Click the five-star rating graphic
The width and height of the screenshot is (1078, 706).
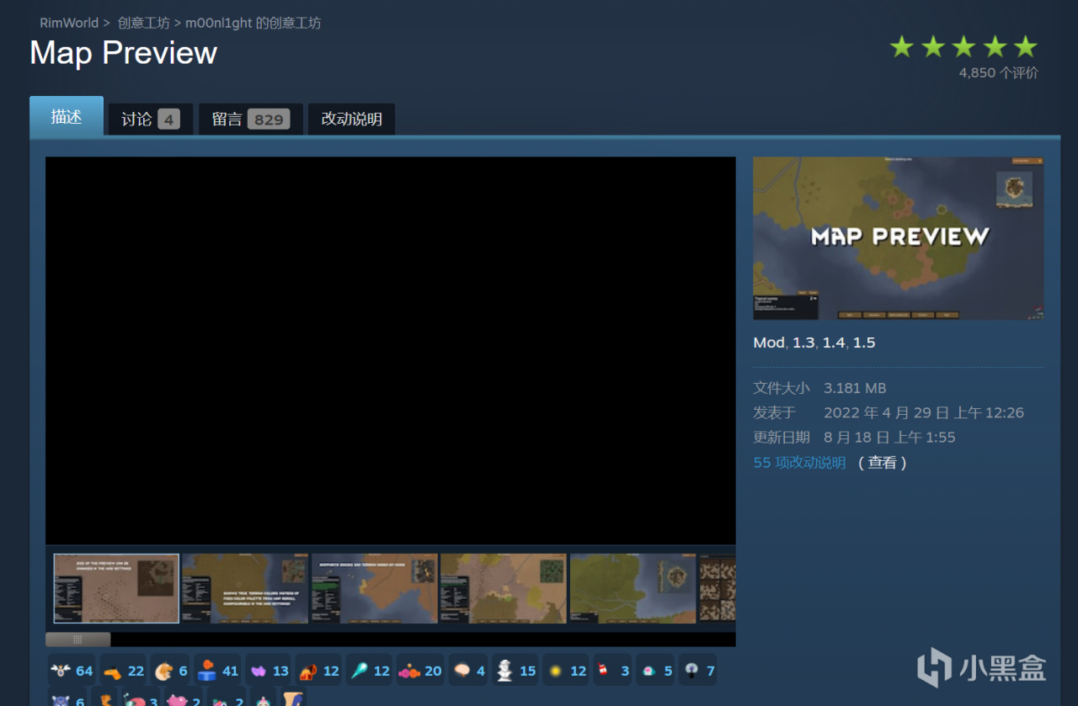[x=963, y=47]
